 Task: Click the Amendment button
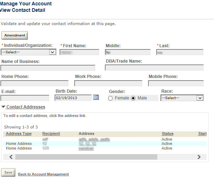15,35
